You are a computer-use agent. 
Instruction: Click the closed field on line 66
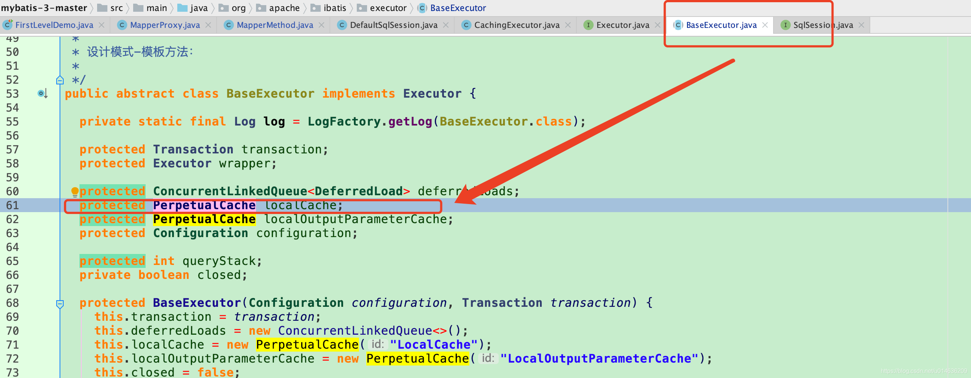pos(218,275)
